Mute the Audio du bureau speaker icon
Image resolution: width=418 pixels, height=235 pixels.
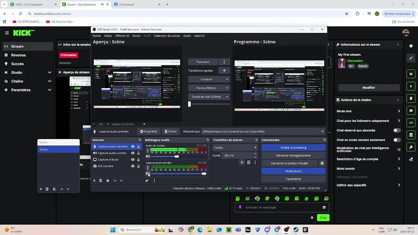[x=148, y=156]
